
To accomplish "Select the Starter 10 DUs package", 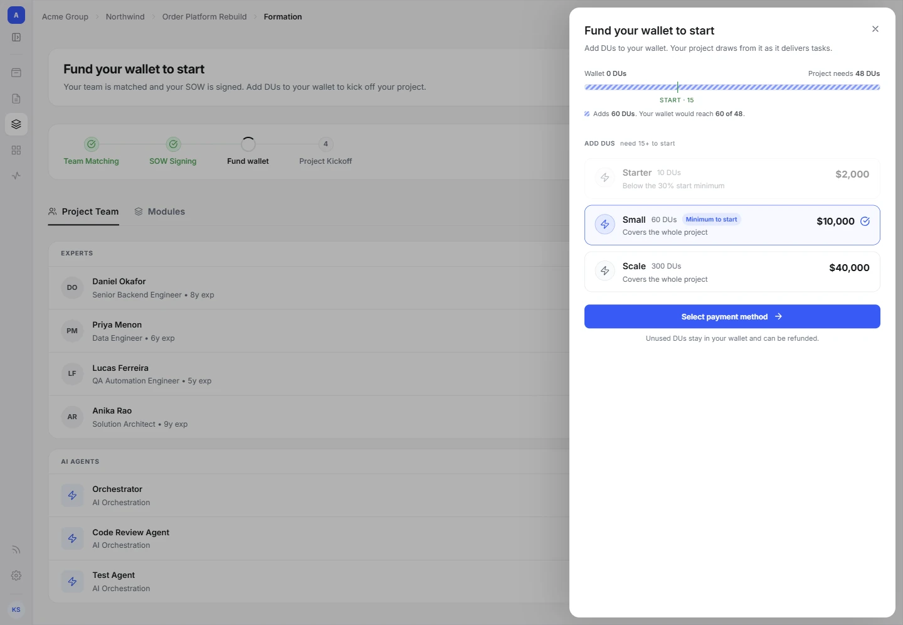I will pos(732,179).
